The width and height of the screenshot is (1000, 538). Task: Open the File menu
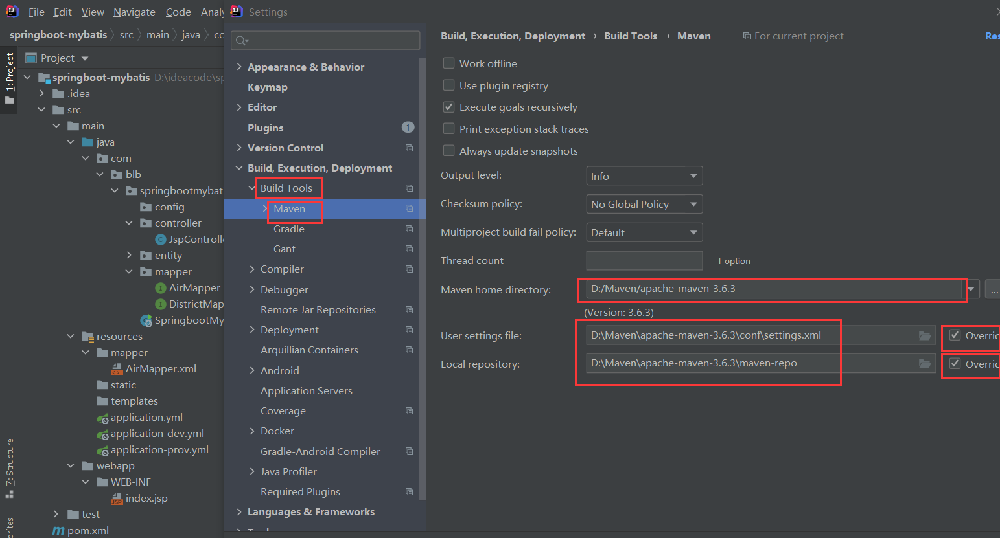click(36, 12)
